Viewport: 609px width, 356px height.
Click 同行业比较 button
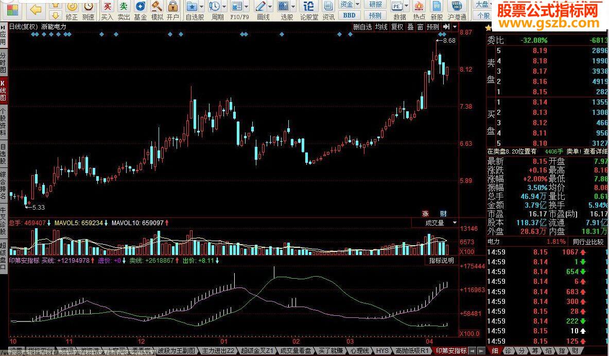coord(588,242)
